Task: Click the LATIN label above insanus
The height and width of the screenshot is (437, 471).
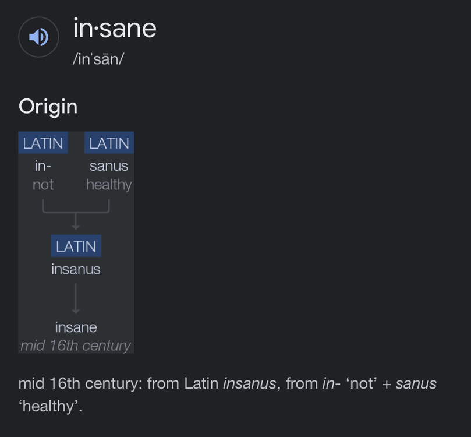Action: 76,246
